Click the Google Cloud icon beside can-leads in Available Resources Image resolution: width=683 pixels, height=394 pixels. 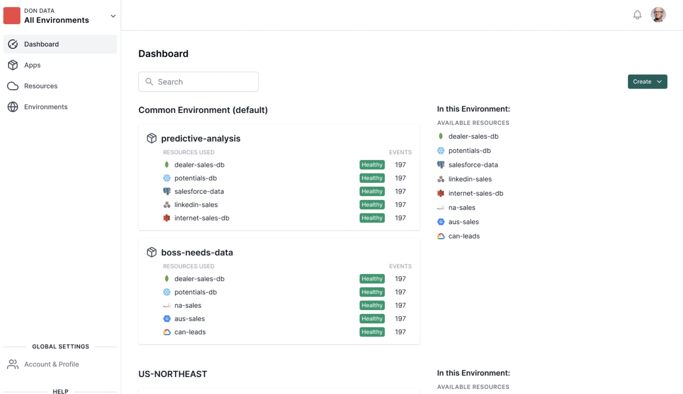tap(441, 236)
